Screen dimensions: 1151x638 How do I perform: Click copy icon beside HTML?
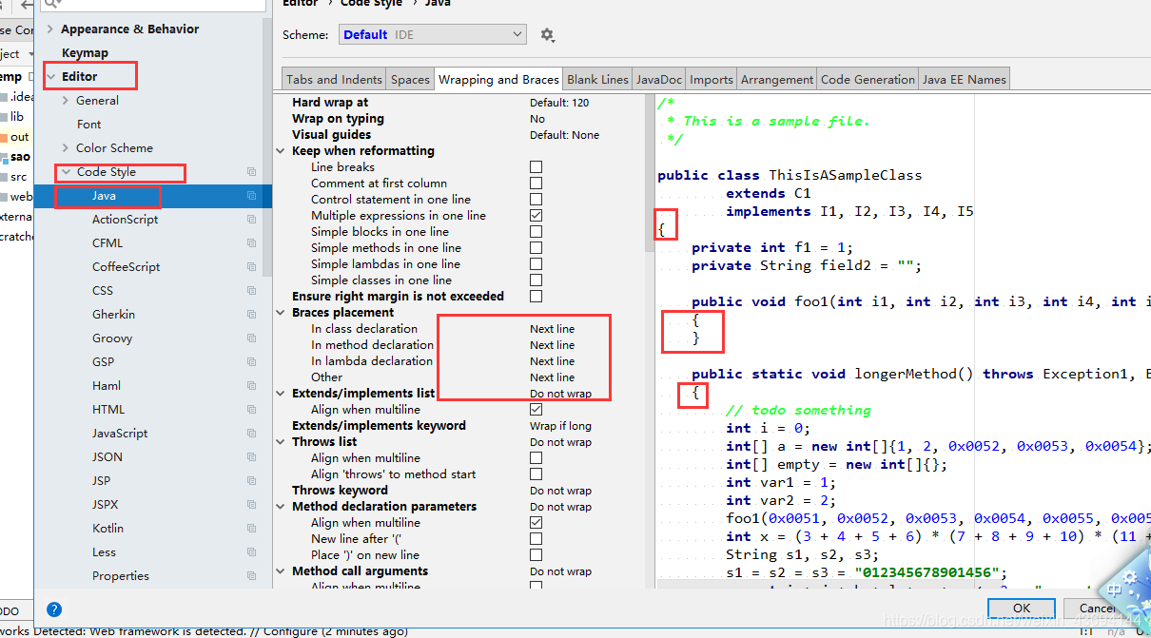[x=251, y=410]
